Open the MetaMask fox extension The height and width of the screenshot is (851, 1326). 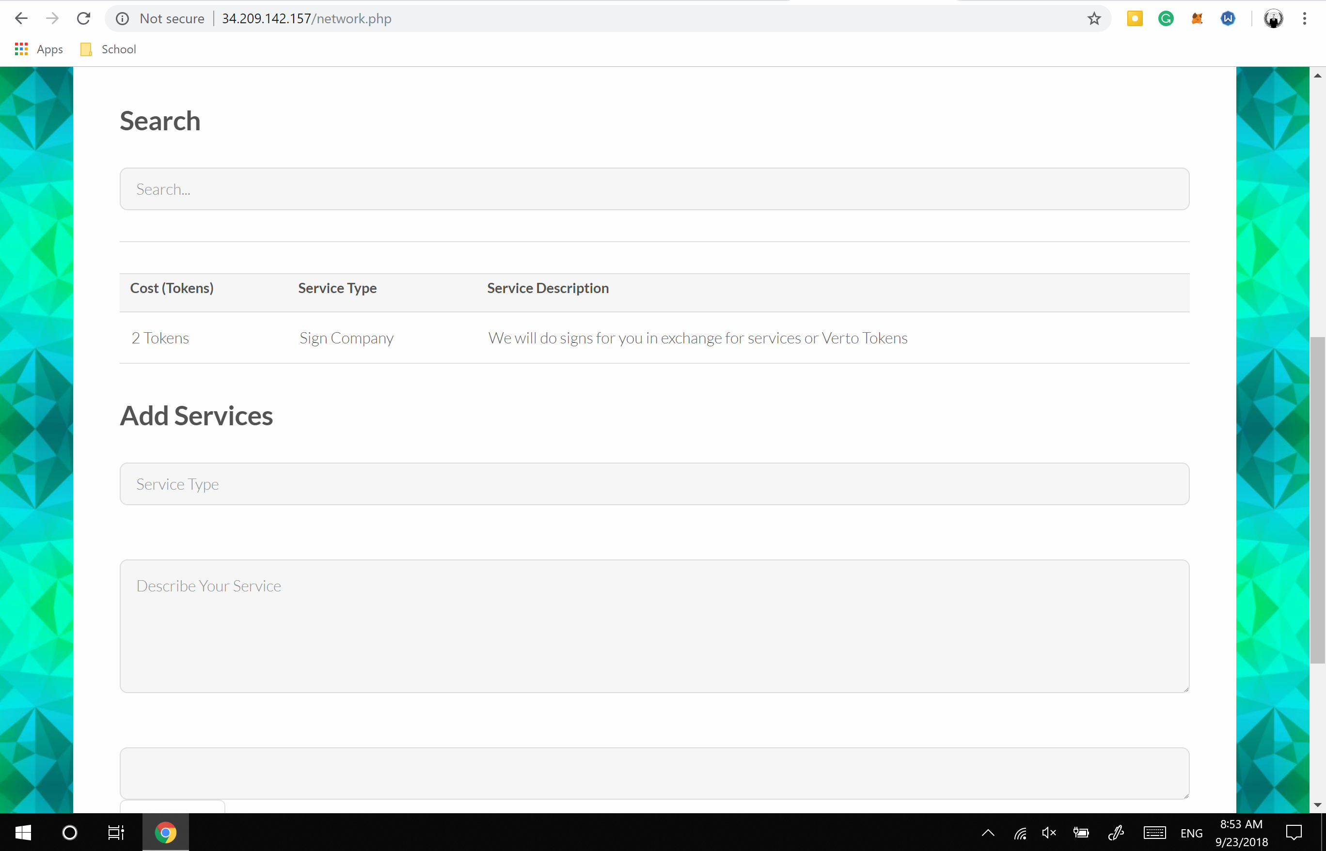(1197, 19)
